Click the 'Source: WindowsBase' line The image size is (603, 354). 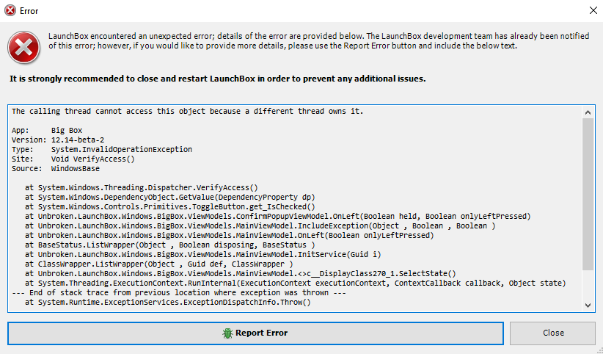pos(55,169)
